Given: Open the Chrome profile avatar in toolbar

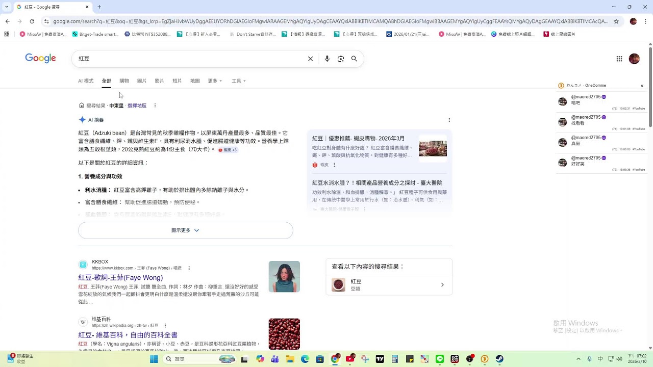Looking at the screenshot, I should tap(633, 21).
